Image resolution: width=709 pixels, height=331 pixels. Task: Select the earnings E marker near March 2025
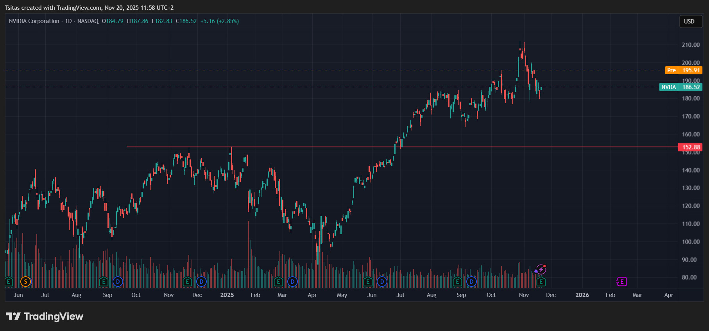(x=278, y=281)
